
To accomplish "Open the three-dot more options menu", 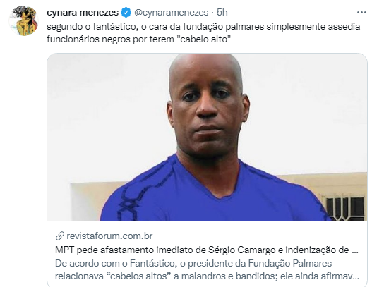I will coord(361,12).
